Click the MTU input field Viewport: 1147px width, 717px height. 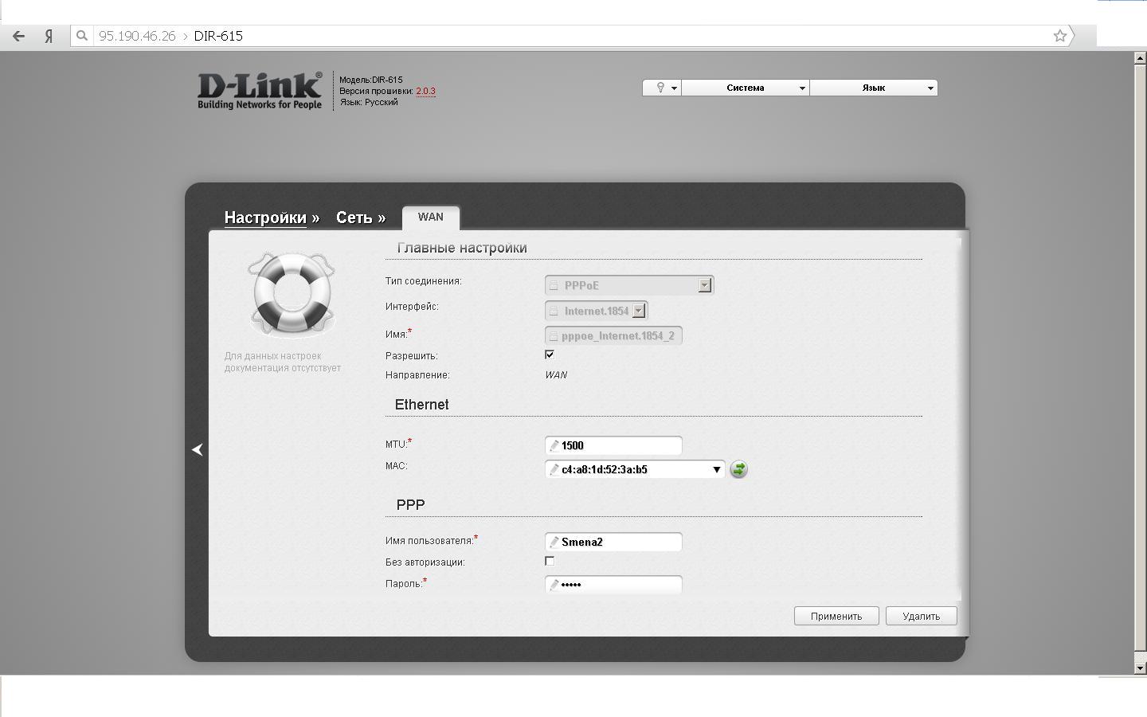point(613,445)
